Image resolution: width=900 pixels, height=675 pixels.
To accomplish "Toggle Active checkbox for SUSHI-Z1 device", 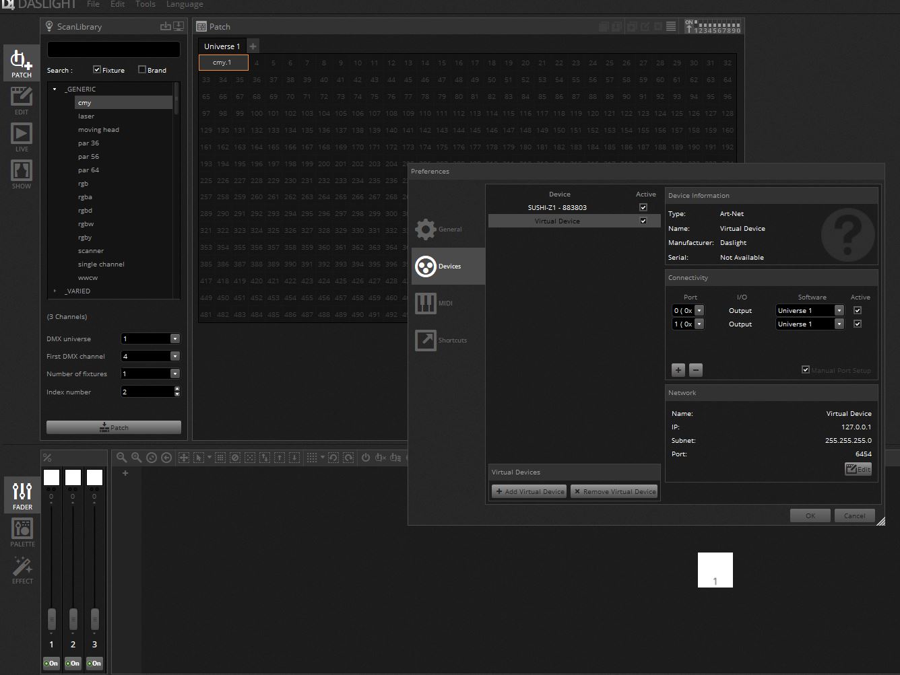I will pos(643,207).
